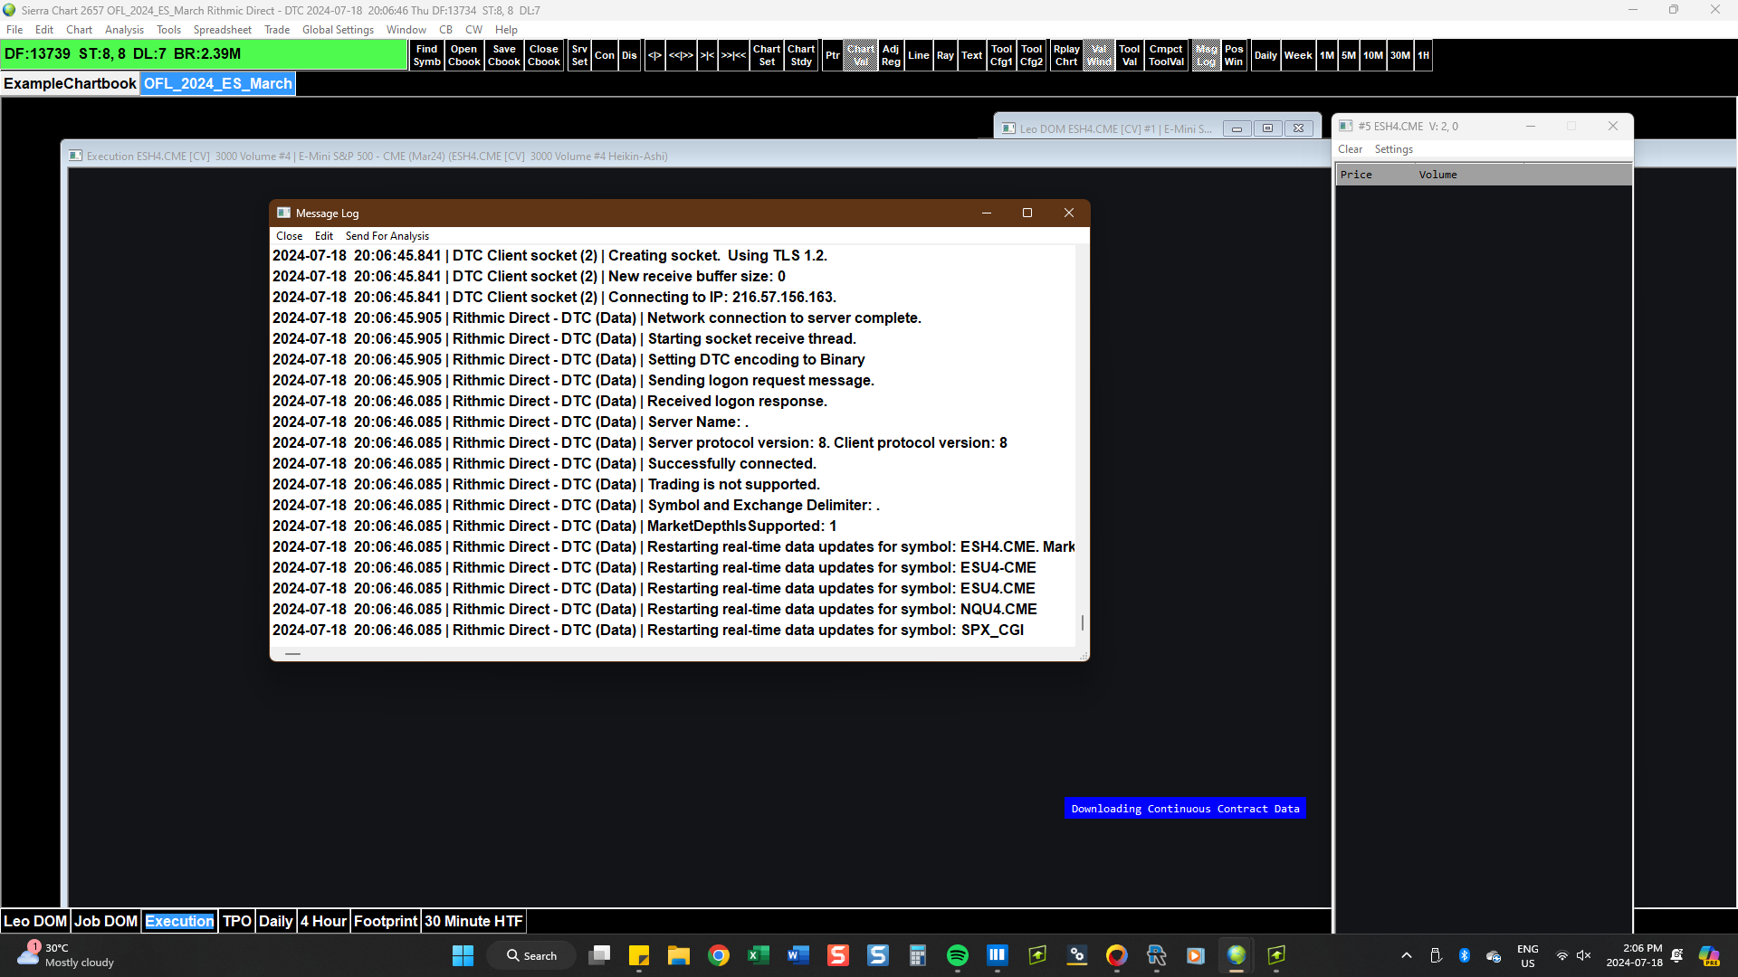The height and width of the screenshot is (977, 1738).
Task: Click Clear in the ESH4.CME window
Action: [1350, 149]
